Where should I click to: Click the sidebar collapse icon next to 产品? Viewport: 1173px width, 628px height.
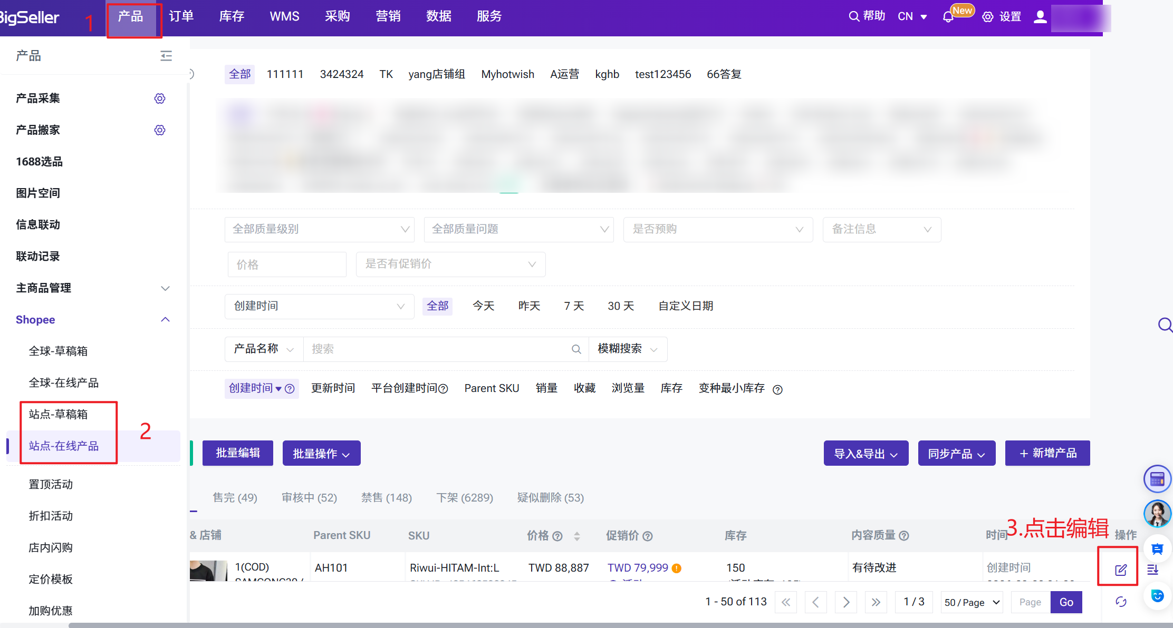(x=166, y=56)
